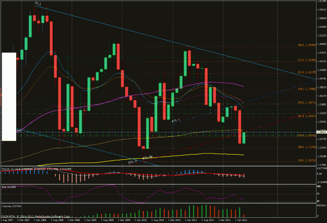Click the '1 Apr 2008' date label
This screenshot has height=223, width=327.
tap(40, 220)
